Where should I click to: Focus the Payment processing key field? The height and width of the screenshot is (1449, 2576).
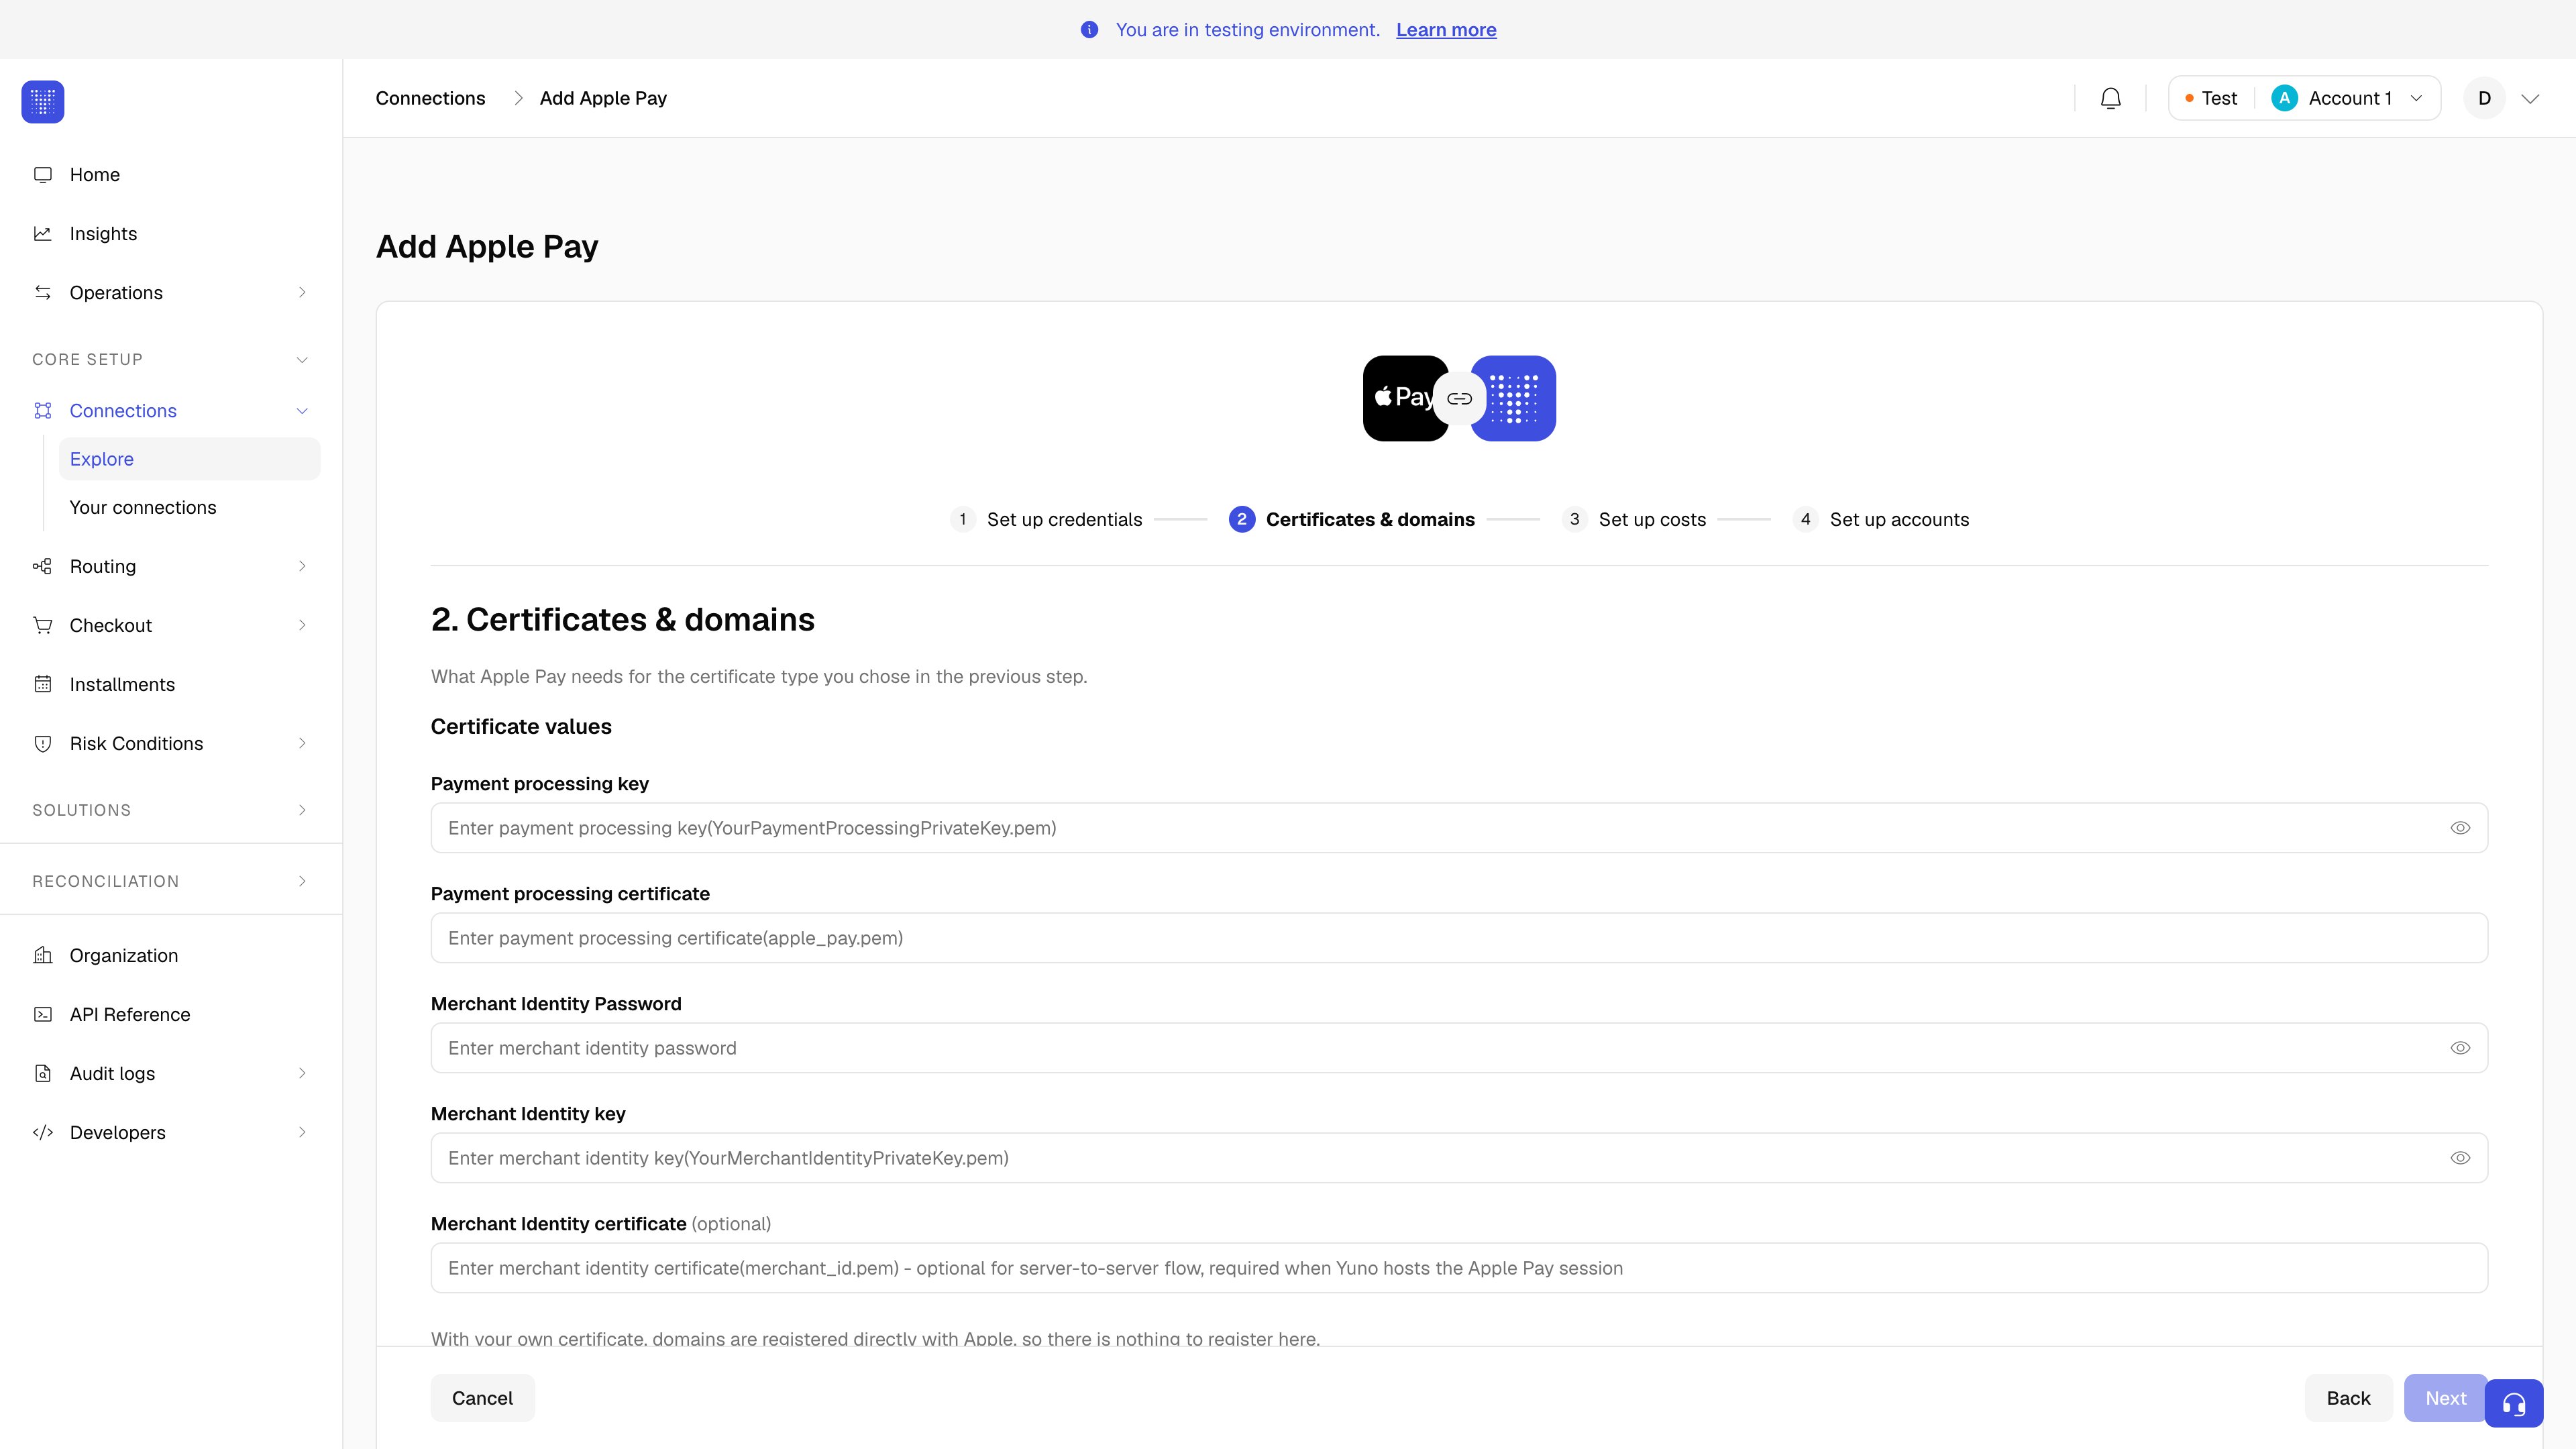pos(1459,828)
